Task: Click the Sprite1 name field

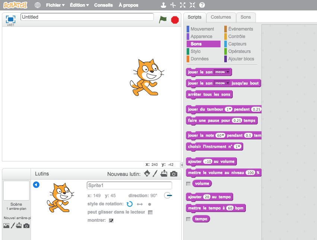Action: tap(129, 186)
